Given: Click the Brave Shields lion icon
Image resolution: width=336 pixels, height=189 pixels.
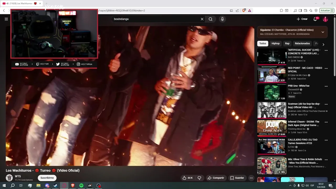Looking at the screenshot, I should click(x=244, y=10).
